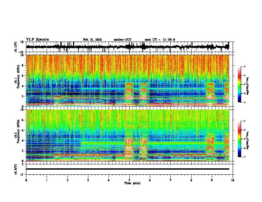Click the "start UT = 21:30:0" text

[x=160, y=40]
